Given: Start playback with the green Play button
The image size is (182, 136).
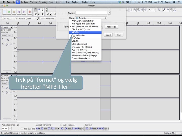Looking at the screenshot, I should pos(9,12).
